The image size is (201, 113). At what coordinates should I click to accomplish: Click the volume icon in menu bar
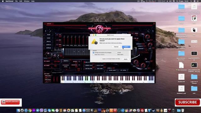click(x=170, y=1)
